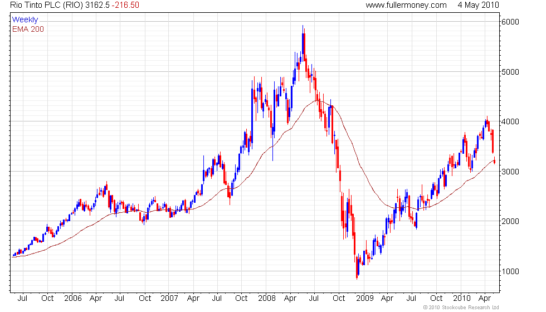Viewport: 546px width, 312px height.
Task: Click the candlestick at the 2008 peak near 5900
Action: (x=303, y=43)
